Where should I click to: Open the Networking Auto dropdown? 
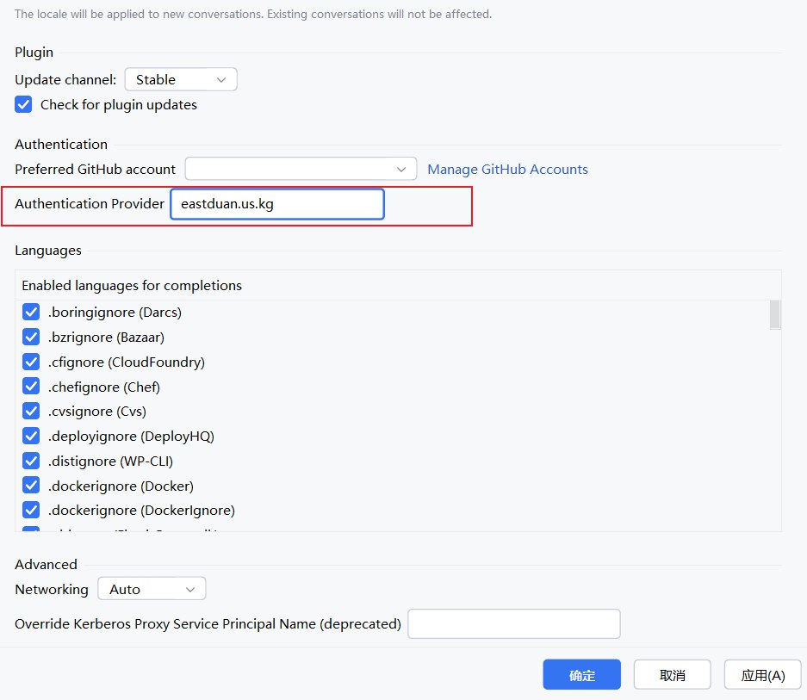(x=152, y=590)
